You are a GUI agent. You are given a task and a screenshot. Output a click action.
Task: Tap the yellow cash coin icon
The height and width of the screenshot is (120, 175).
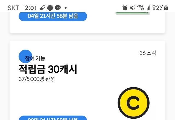point(134,103)
